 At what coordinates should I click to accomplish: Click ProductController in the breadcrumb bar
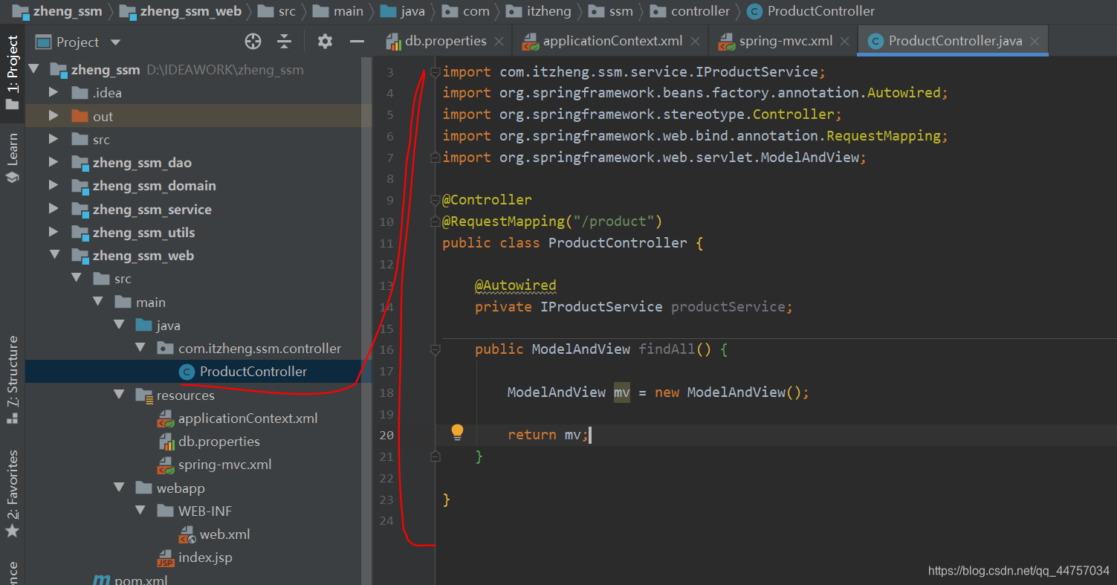(820, 11)
